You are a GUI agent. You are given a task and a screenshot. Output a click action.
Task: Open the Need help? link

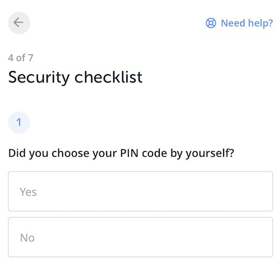coord(239,23)
